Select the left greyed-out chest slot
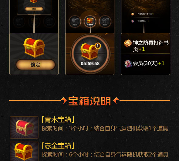The width and height of the screenshot is (179, 161). [75, 21]
